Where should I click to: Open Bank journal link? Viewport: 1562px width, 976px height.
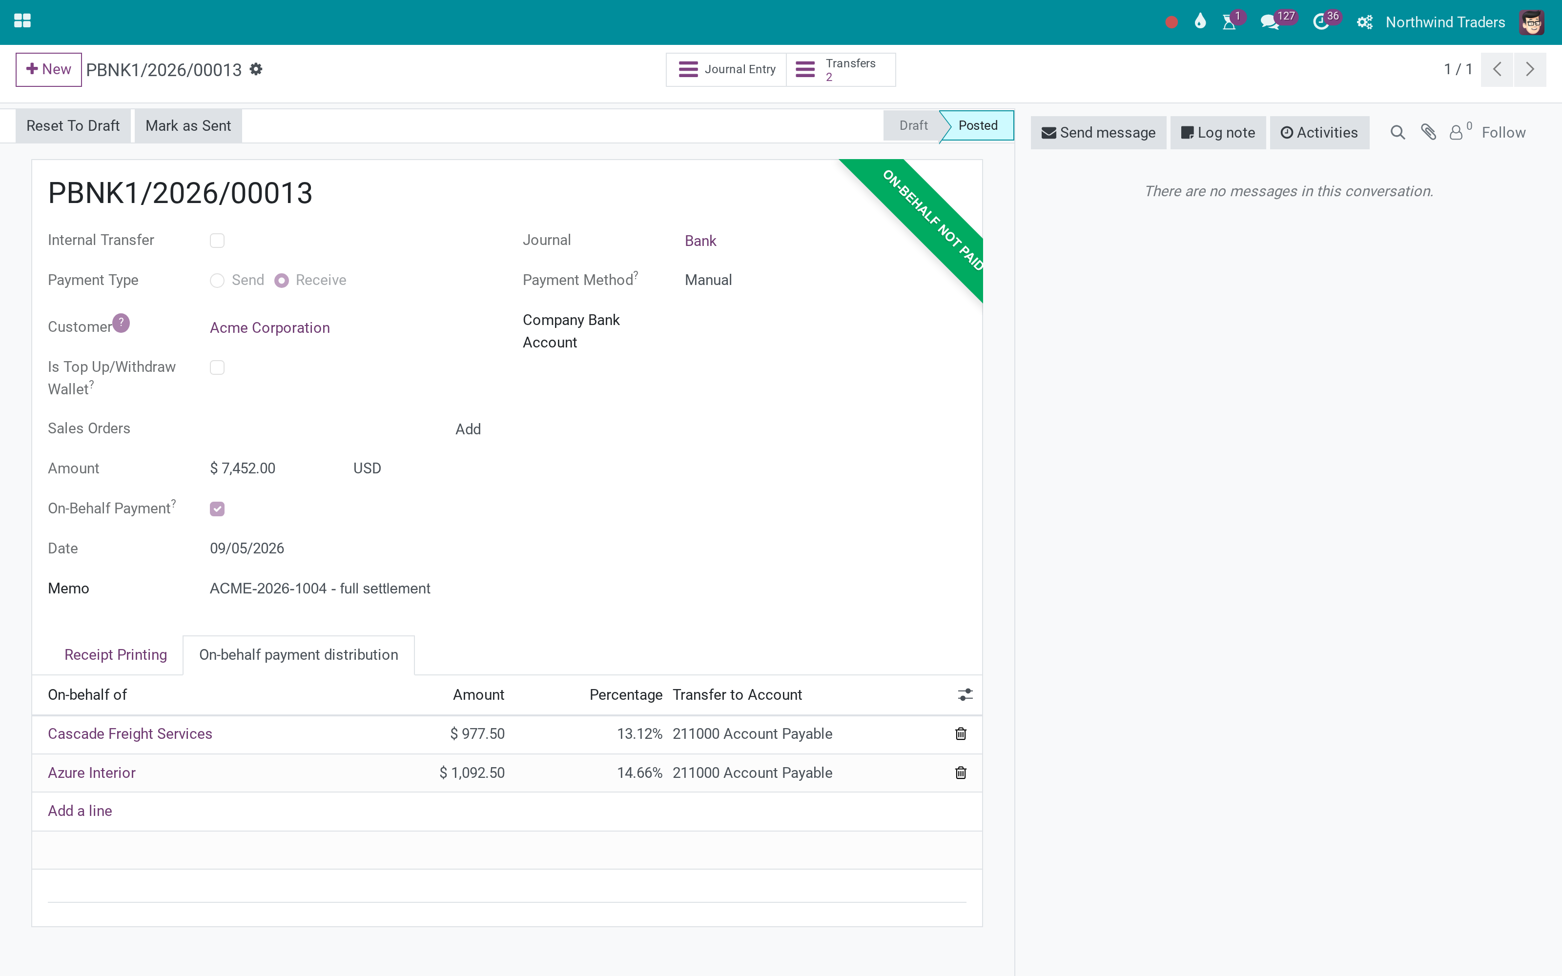(700, 241)
